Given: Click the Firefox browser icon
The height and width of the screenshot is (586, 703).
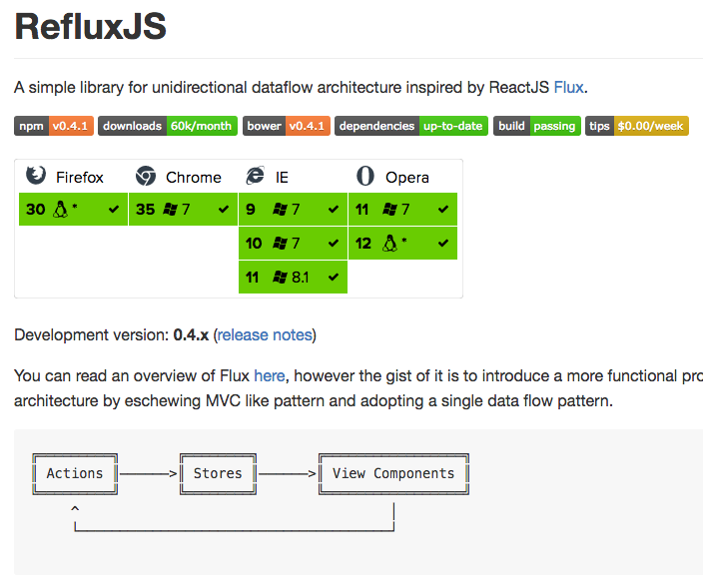Looking at the screenshot, I should (x=36, y=176).
